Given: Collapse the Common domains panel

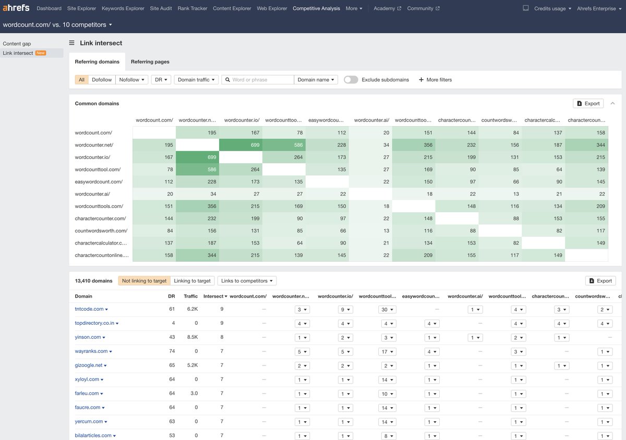Looking at the screenshot, I should (613, 103).
